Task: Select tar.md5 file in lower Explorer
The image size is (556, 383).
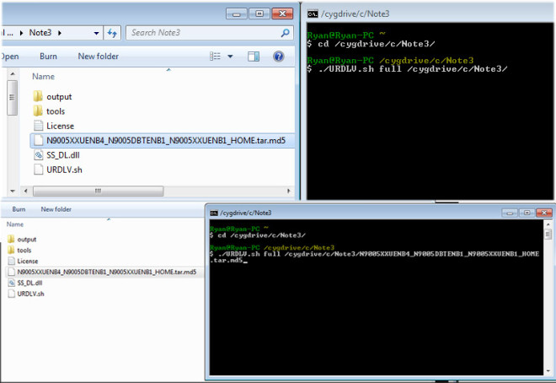Action: pos(104,272)
